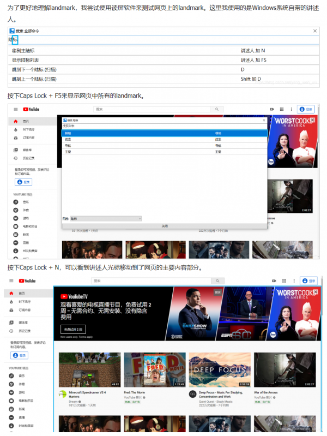Open the War of the Arrows thumbnail in the YouTubeTV-banner screenshot
Screen dimensions: 327x436
click(285, 370)
